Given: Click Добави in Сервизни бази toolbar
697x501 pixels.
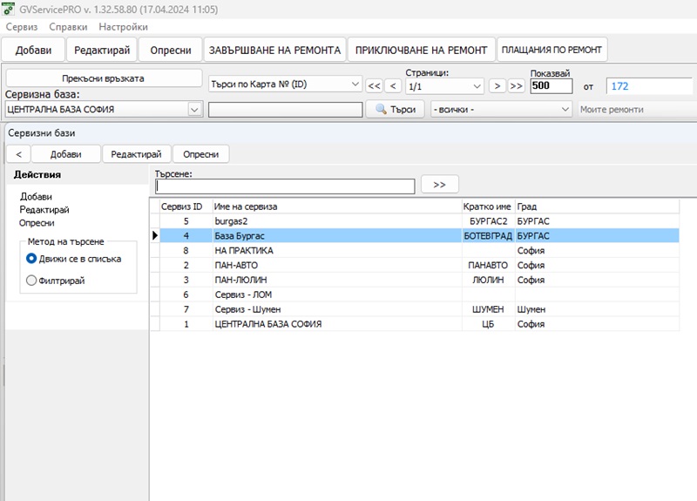Looking at the screenshot, I should [65, 154].
